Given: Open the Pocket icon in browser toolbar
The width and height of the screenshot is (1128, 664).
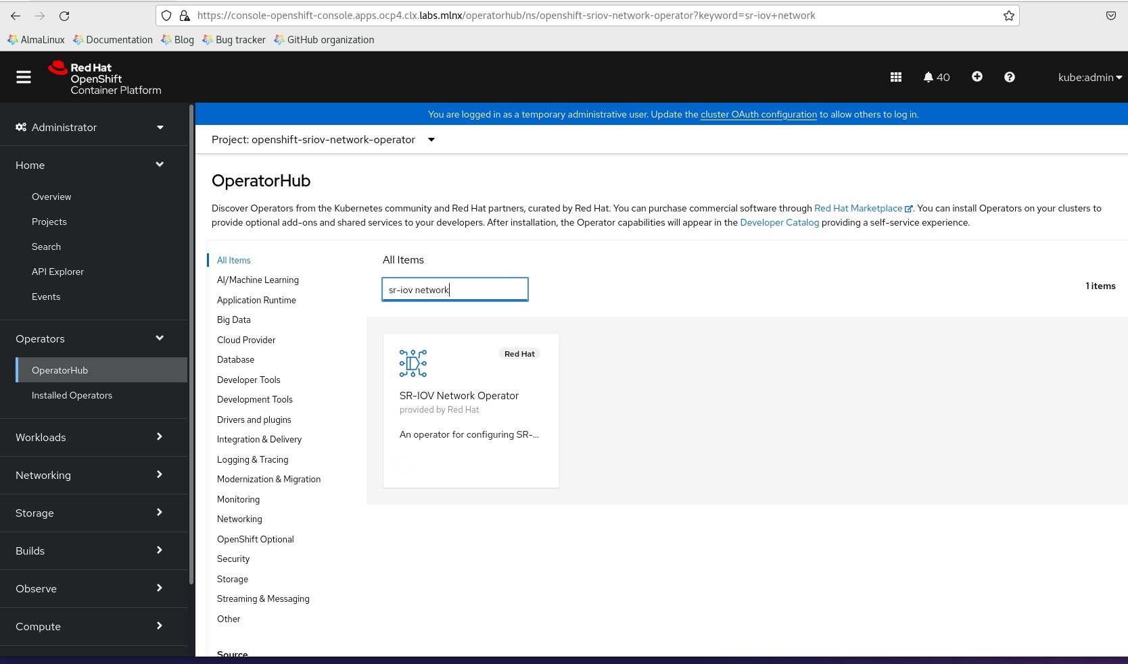Looking at the screenshot, I should tap(1110, 16).
